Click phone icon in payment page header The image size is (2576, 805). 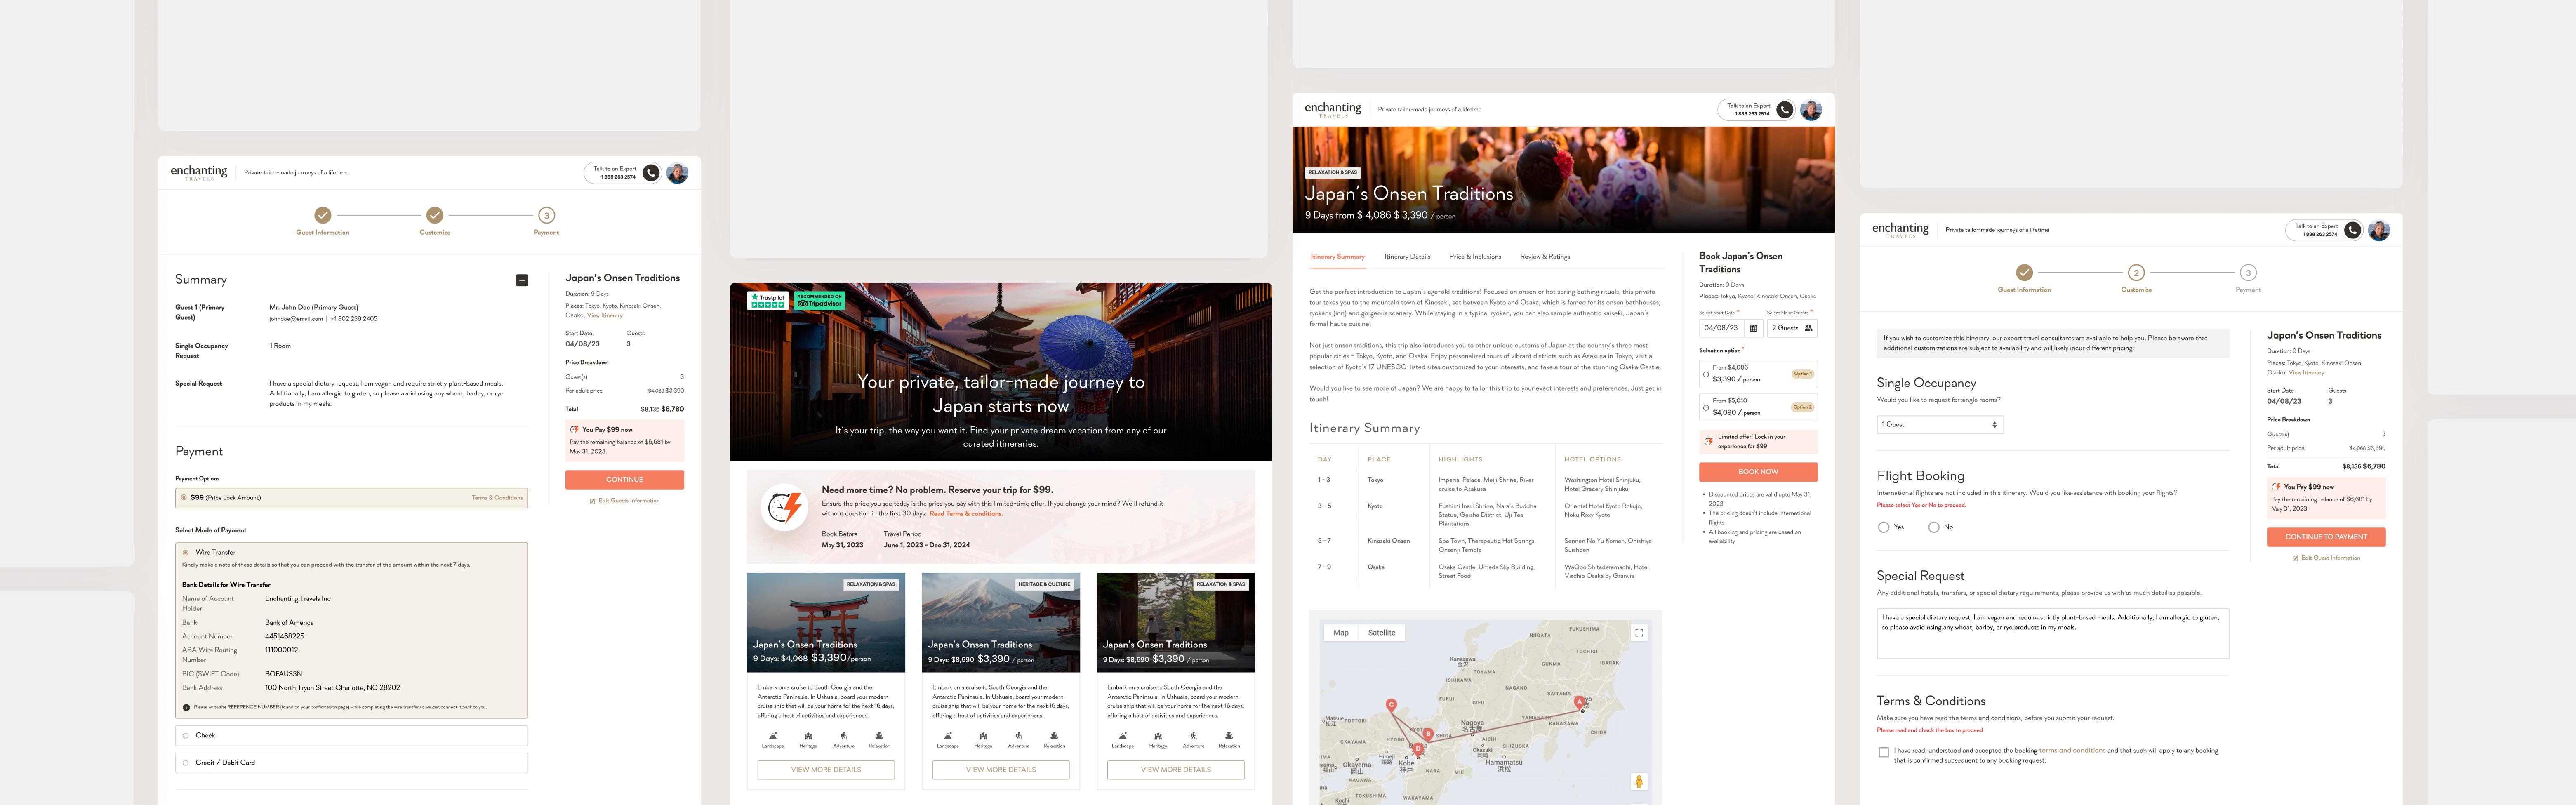point(651,173)
